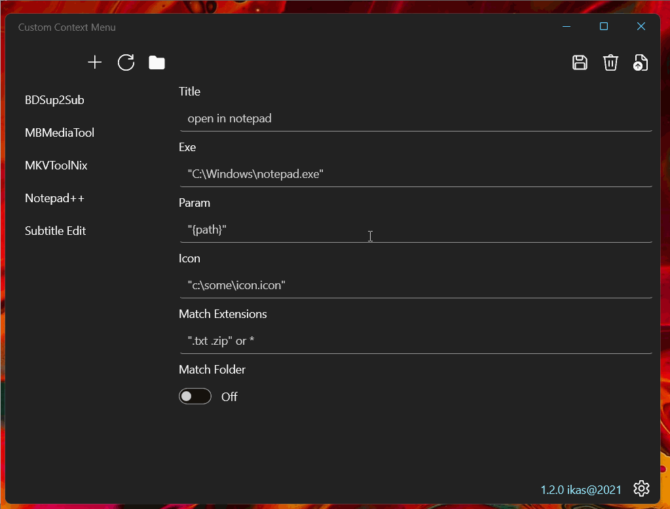This screenshot has height=509, width=670.
Task: Open the folder browser icon
Action: [x=157, y=62]
